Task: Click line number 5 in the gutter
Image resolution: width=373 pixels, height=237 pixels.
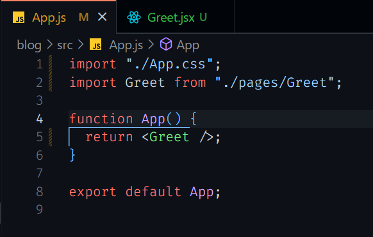Action: point(40,137)
